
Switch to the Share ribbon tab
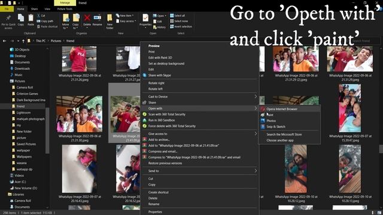coord(34,9)
